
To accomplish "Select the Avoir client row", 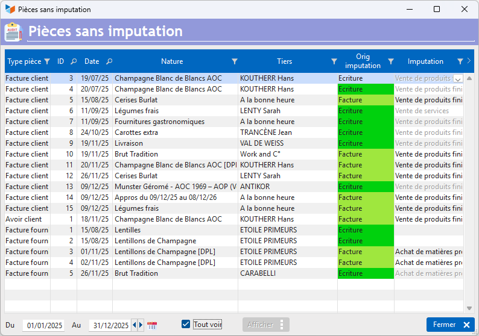I will (27, 219).
